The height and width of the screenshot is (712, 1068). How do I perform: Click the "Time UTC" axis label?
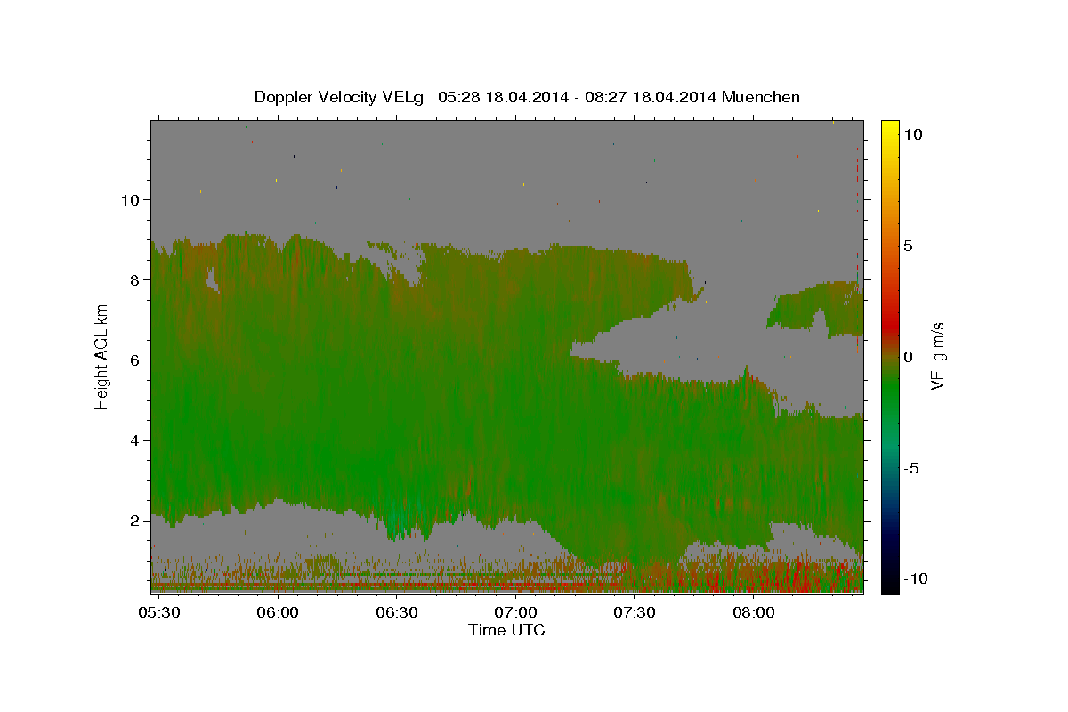[506, 630]
